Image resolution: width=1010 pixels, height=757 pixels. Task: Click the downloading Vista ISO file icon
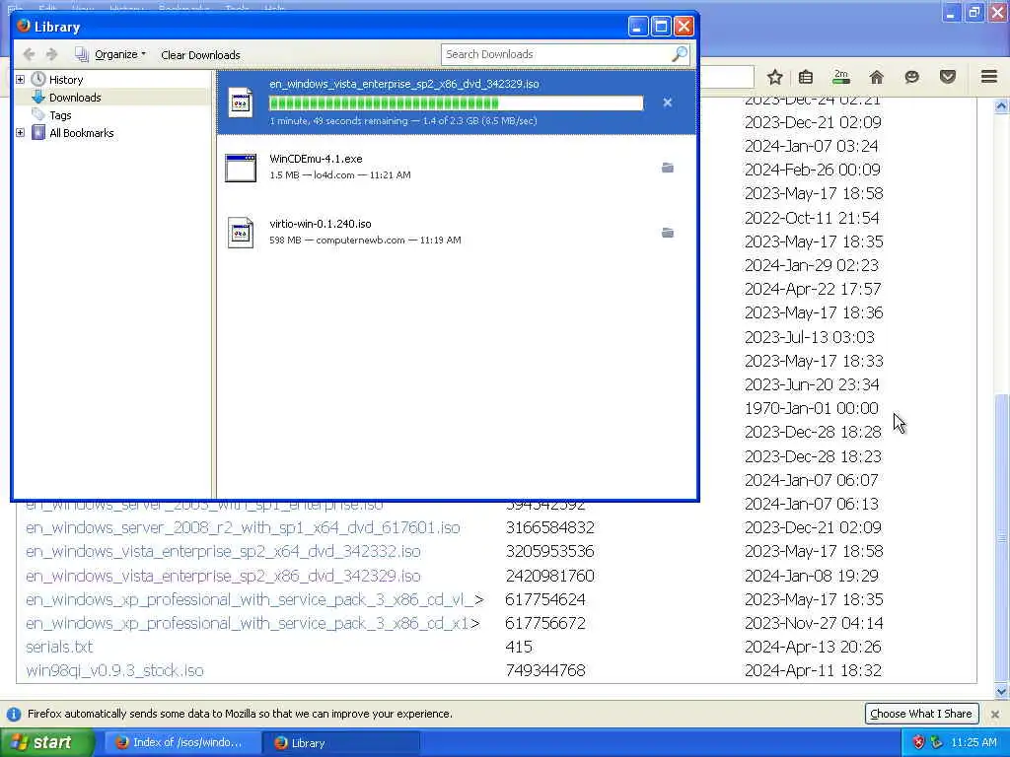point(241,103)
